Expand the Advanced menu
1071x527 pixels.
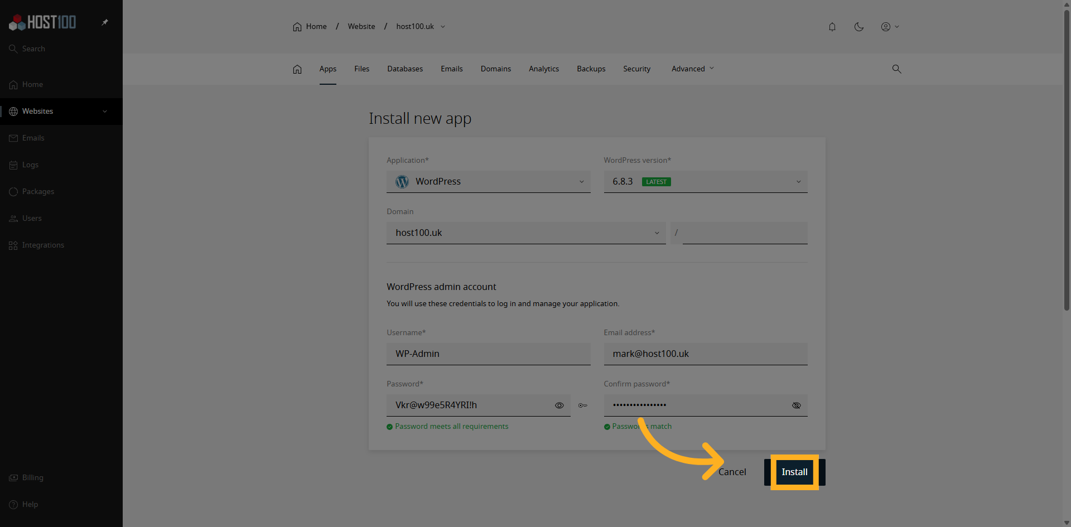[x=692, y=69]
